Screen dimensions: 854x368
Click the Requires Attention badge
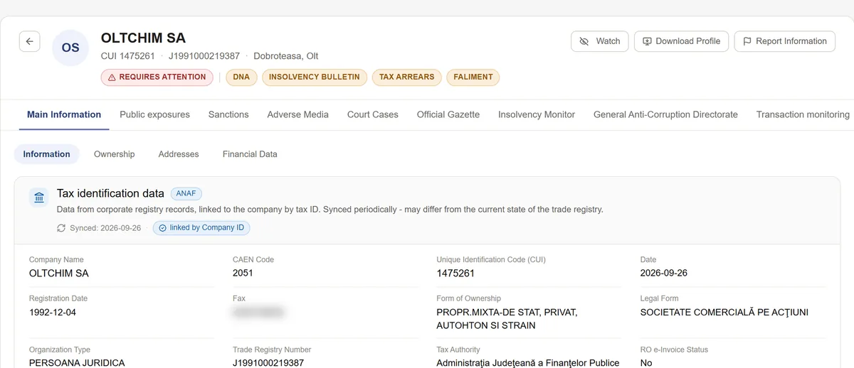pyautogui.click(x=157, y=77)
